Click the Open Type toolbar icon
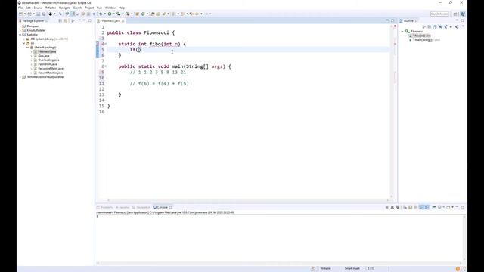This screenshot has height=272, width=484. tap(153, 14)
